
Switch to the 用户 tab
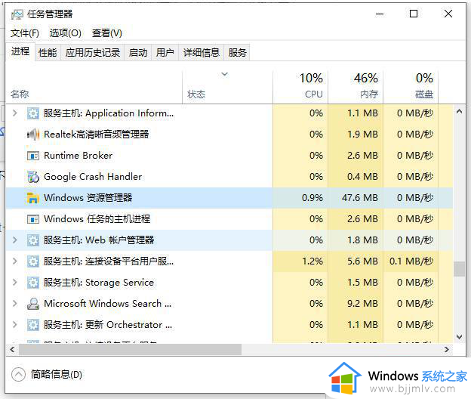tap(165, 53)
